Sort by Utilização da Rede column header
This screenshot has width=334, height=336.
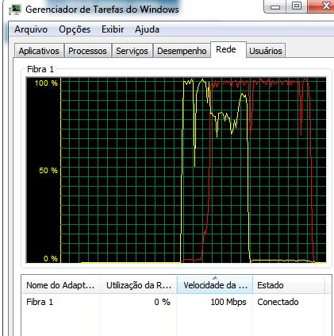point(139,285)
